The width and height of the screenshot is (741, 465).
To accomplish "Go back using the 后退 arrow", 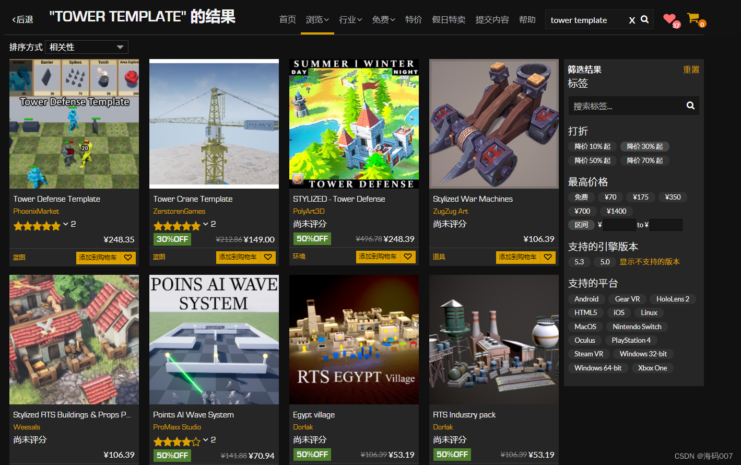I will click(22, 19).
